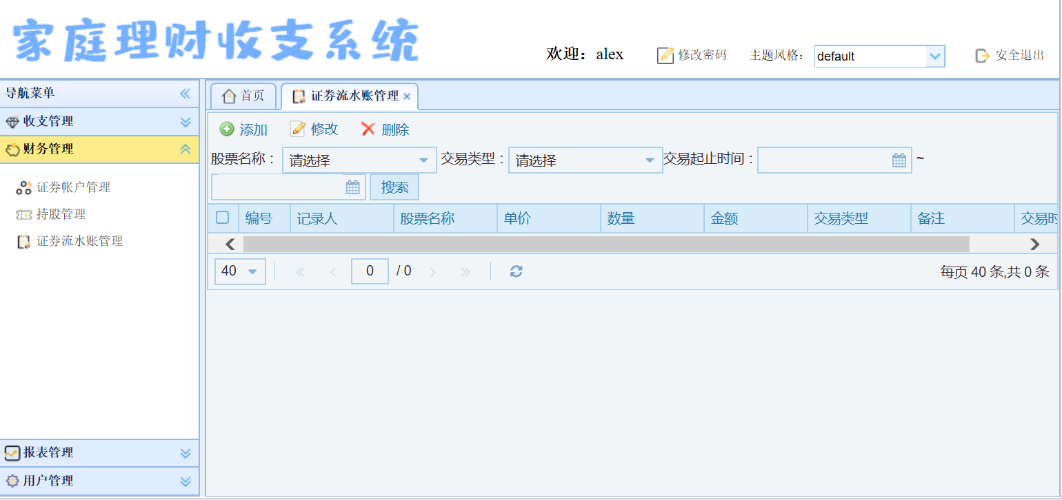Open 证券流水账管理 in the sidebar
Image resolution: width=1062 pixels, height=500 pixels.
coord(80,241)
